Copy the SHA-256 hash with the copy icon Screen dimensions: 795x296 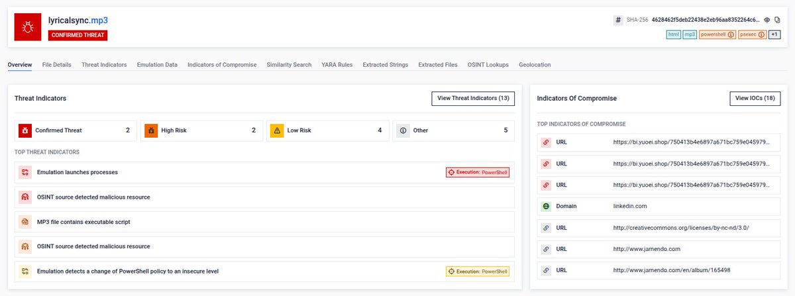[x=777, y=20]
